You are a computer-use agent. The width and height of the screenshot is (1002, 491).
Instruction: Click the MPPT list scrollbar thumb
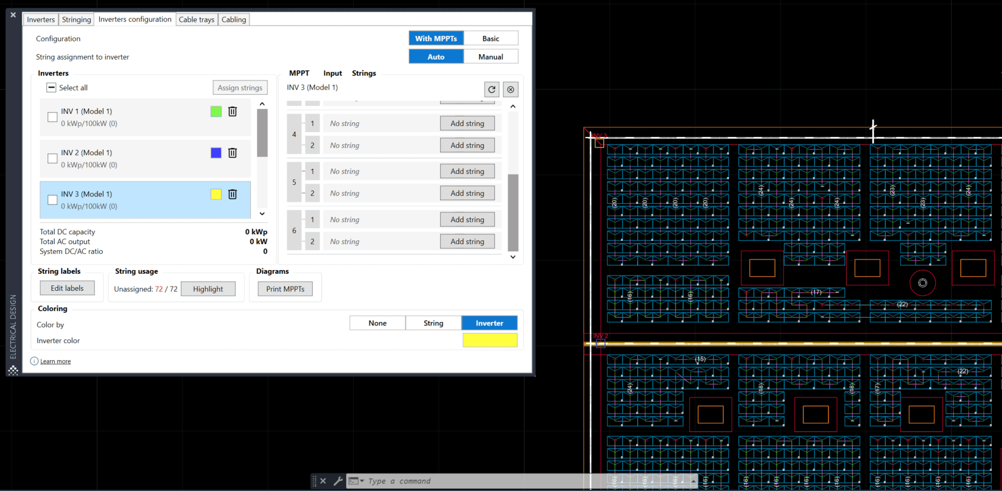pyautogui.click(x=513, y=212)
